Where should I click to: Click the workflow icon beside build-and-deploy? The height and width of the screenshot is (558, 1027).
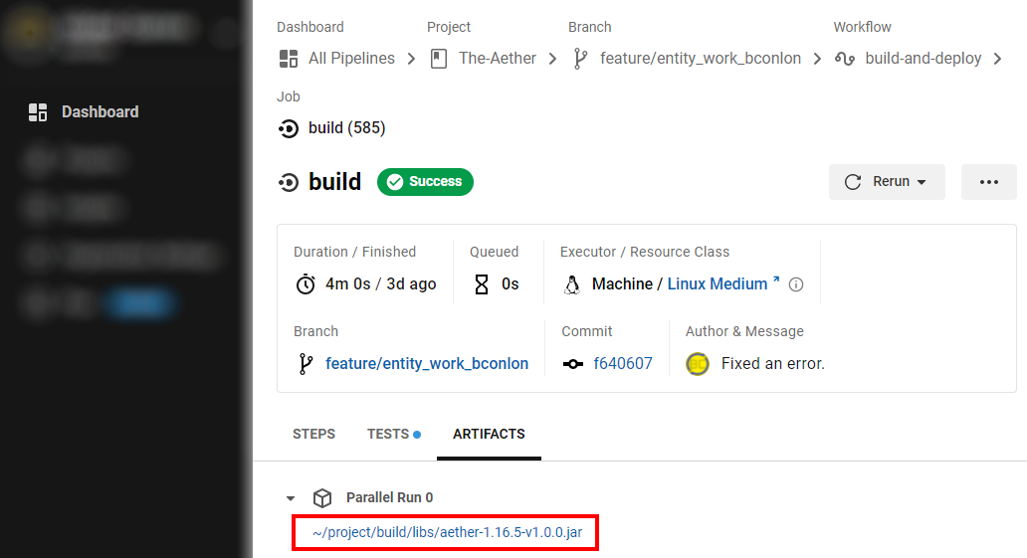pos(845,59)
